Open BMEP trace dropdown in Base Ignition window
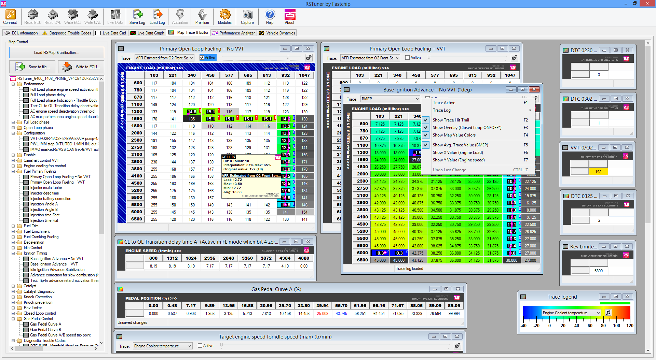 (x=390, y=99)
